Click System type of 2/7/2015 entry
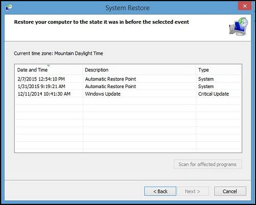The height and width of the screenshot is (205, 256). click(x=206, y=79)
